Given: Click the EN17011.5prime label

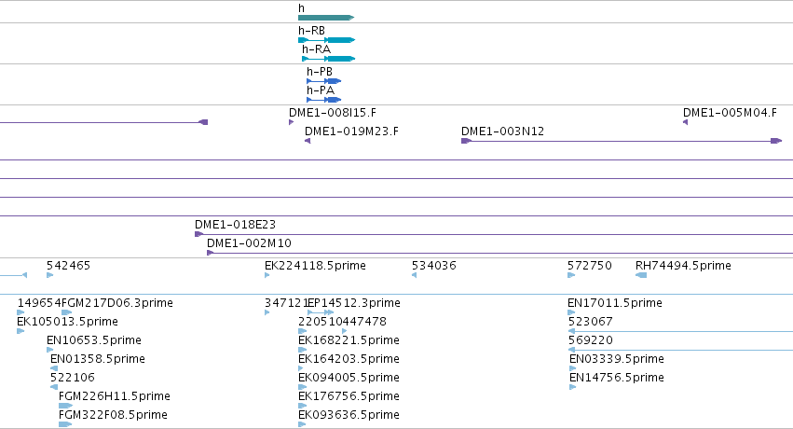Looking at the screenshot, I should pyautogui.click(x=615, y=303).
